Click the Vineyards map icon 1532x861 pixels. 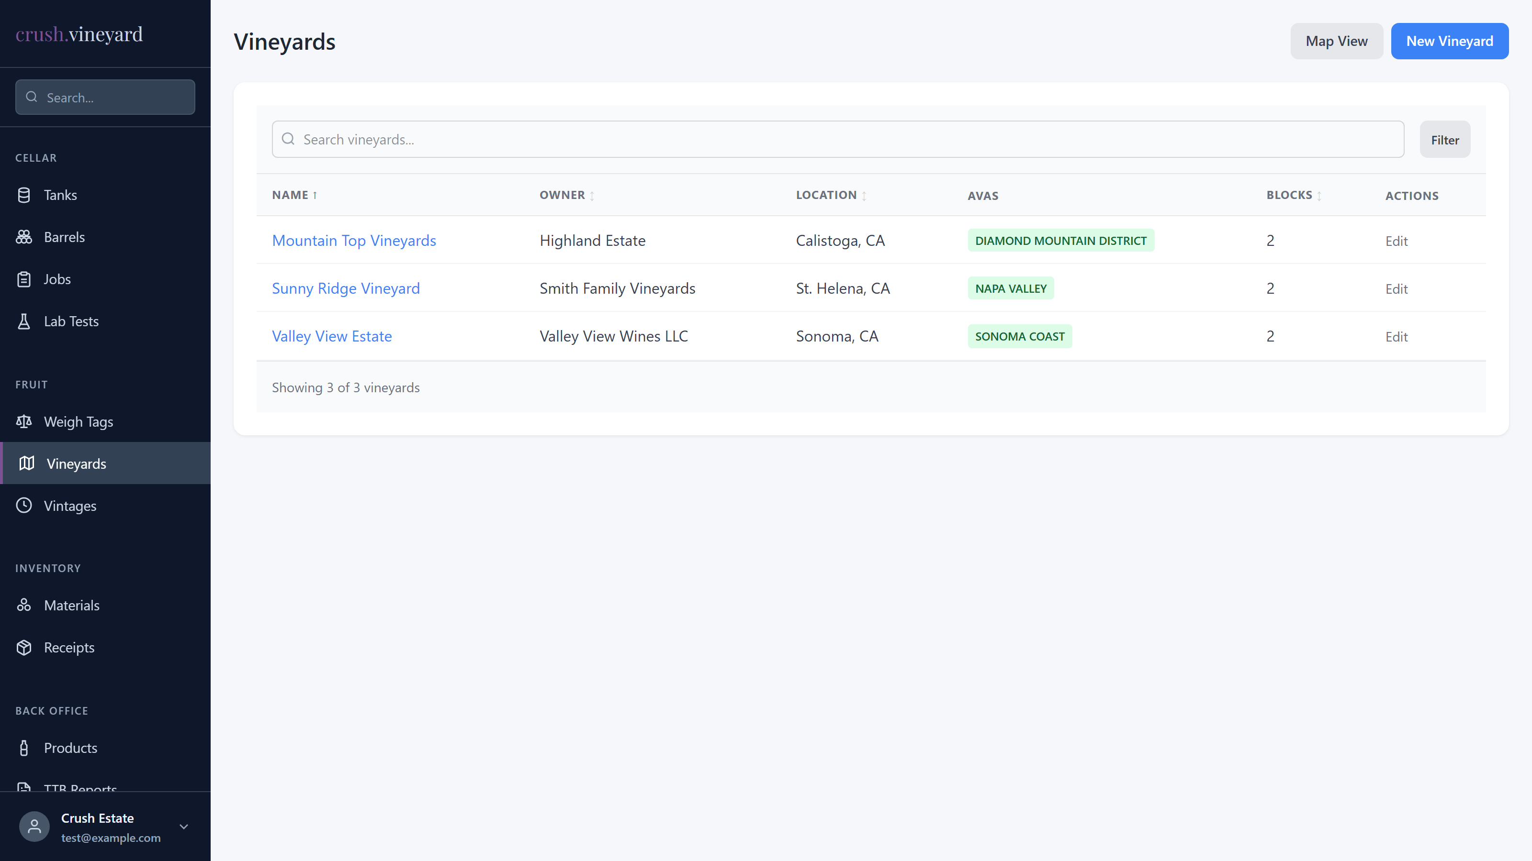point(27,464)
